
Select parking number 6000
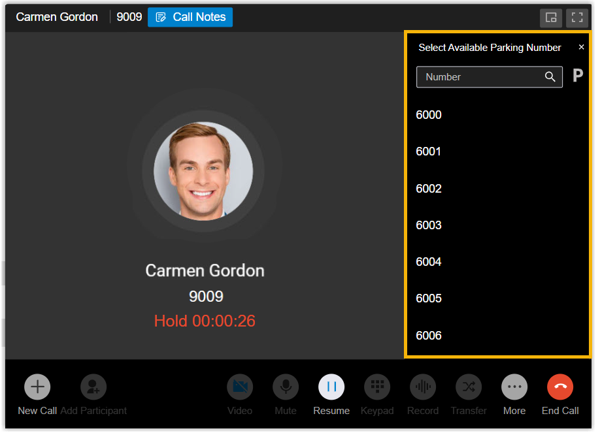click(429, 115)
